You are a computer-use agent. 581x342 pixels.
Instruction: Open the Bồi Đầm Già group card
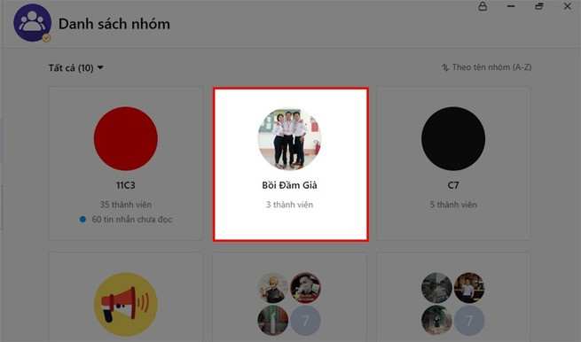point(291,164)
